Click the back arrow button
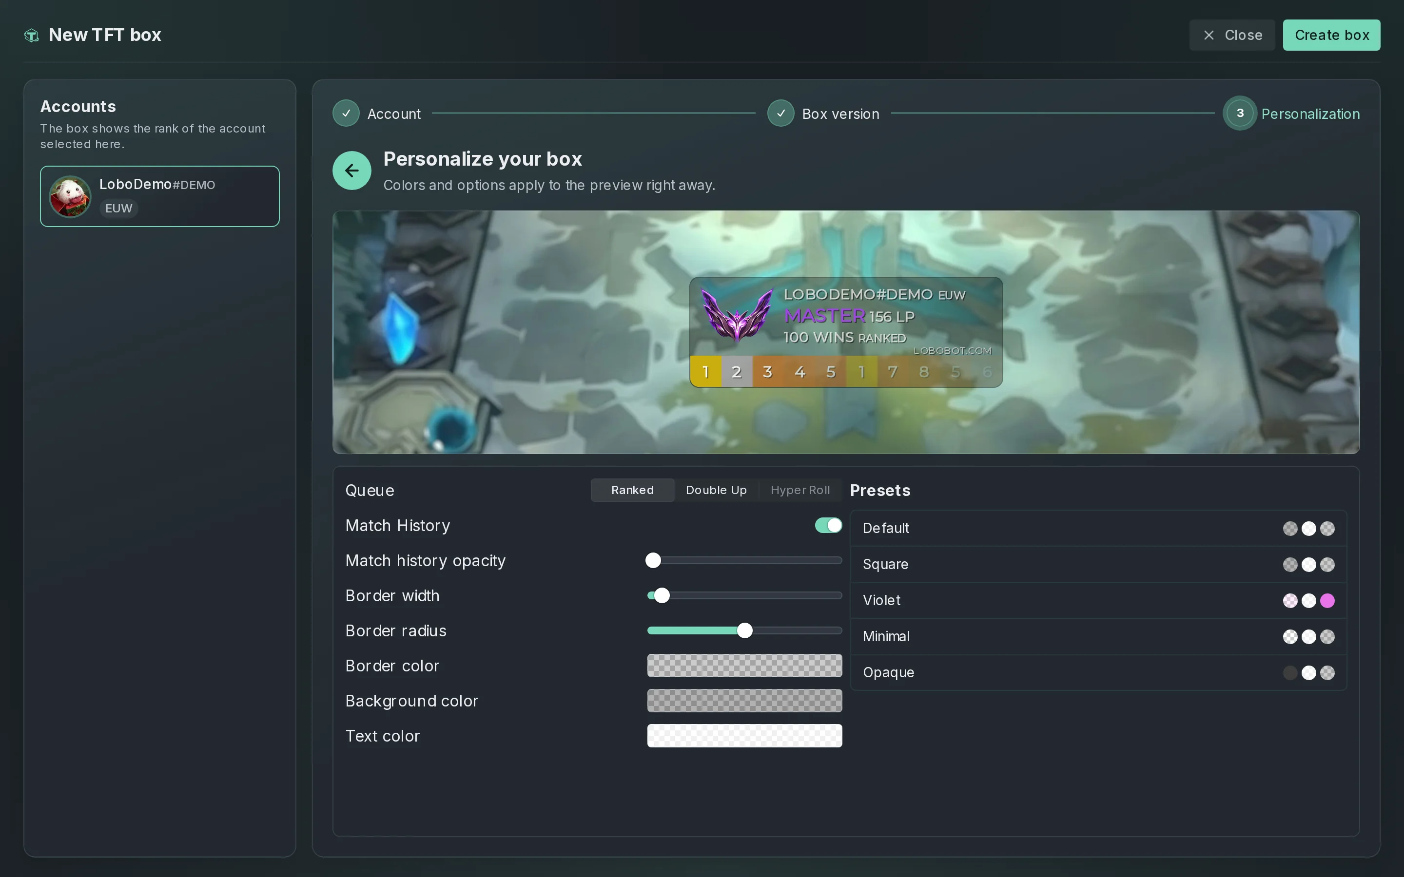Viewport: 1404px width, 877px height. (x=351, y=171)
